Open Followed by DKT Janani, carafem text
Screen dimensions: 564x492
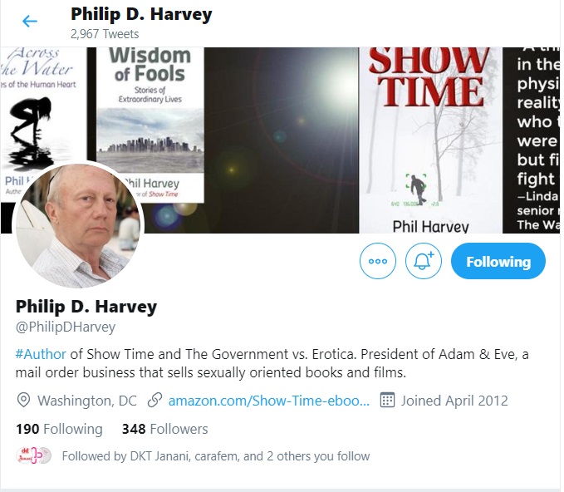(216, 456)
